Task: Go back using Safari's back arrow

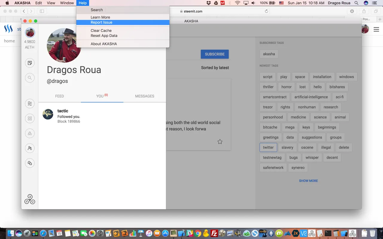Action: (x=24, y=11)
